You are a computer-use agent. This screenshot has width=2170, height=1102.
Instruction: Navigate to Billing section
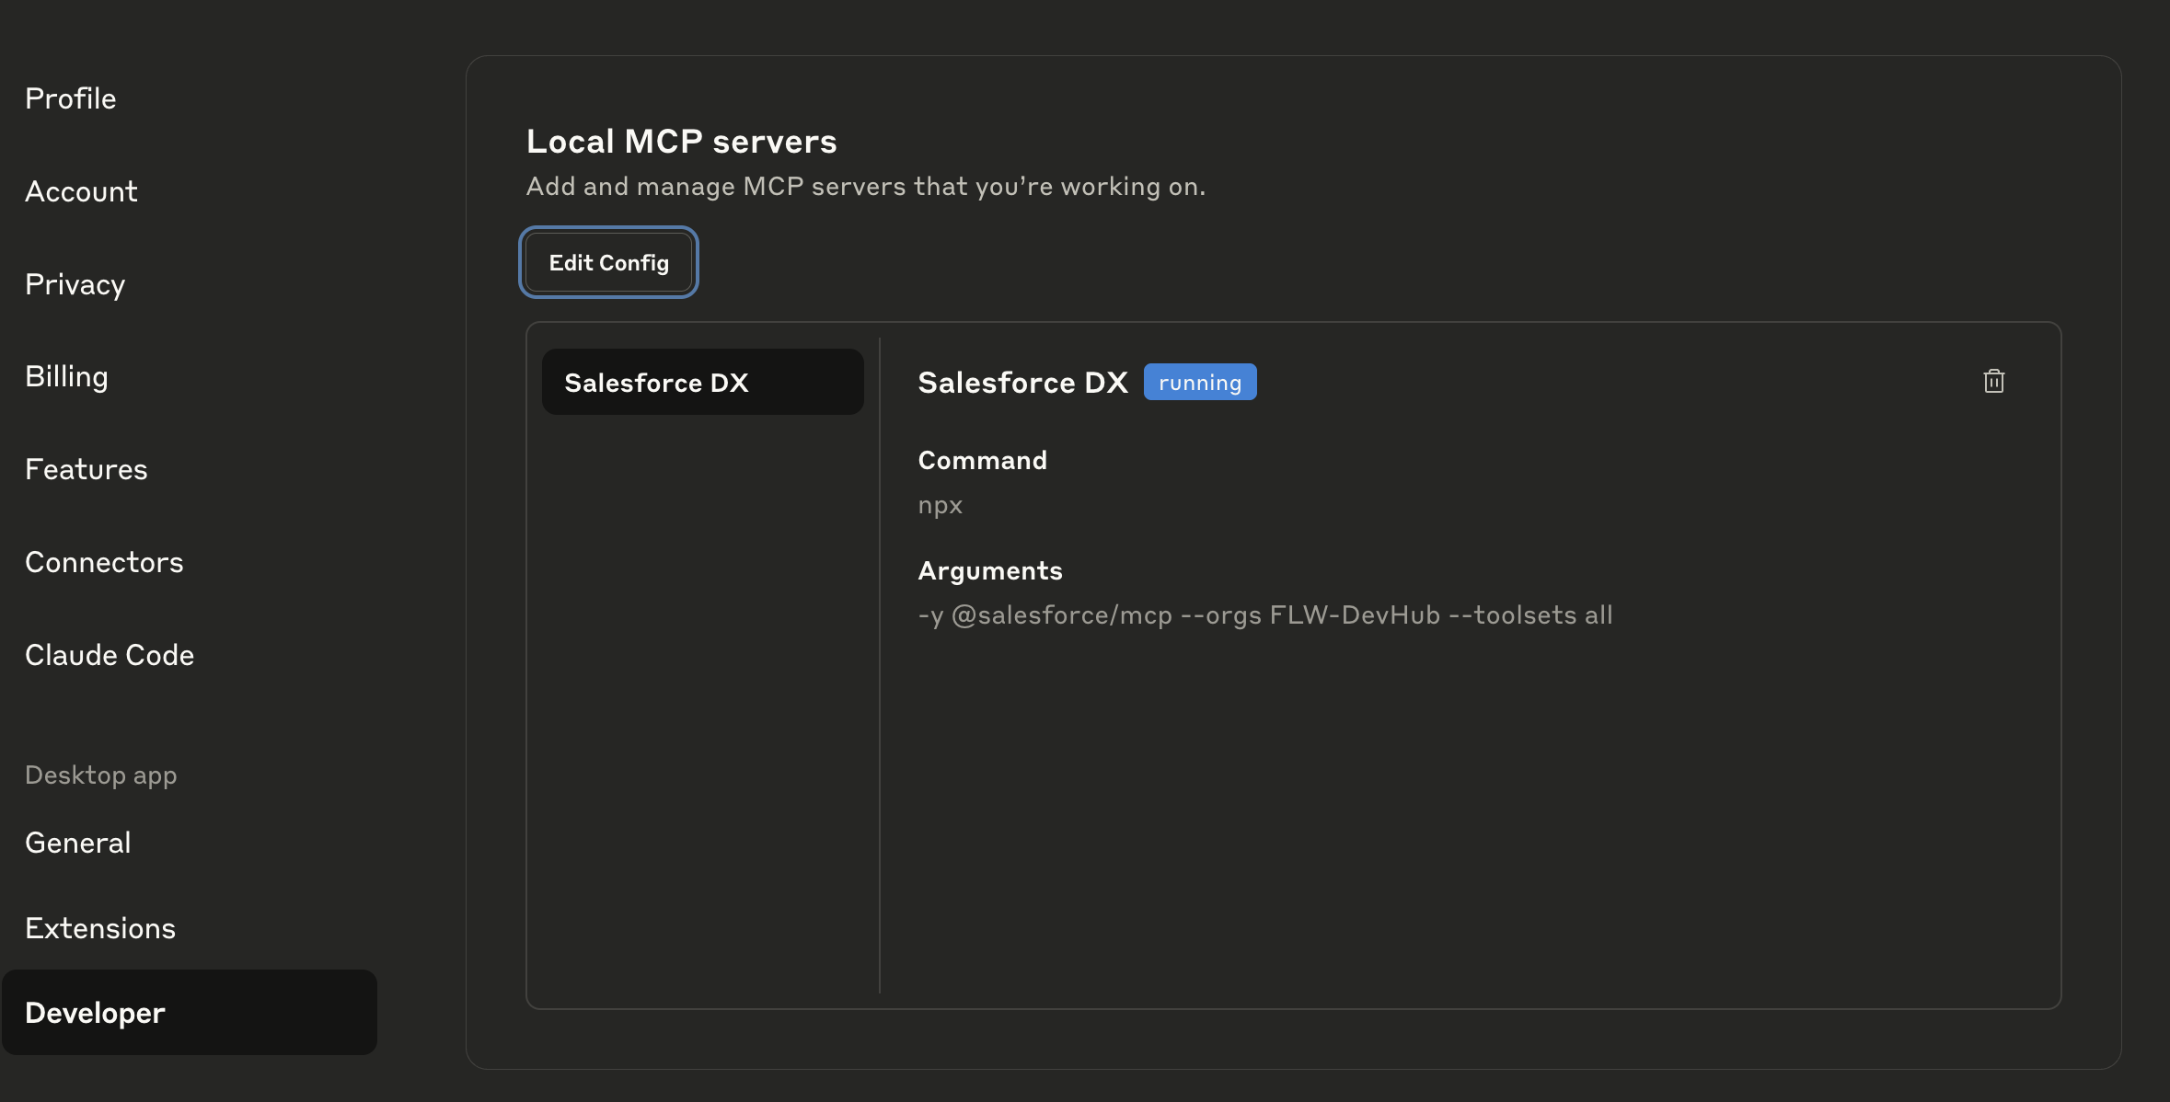click(66, 376)
